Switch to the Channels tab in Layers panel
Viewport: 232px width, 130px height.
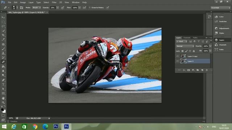187,38
